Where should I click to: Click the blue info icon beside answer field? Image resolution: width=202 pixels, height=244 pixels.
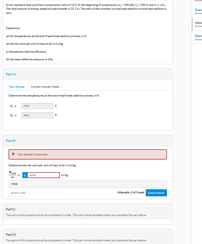(25, 175)
